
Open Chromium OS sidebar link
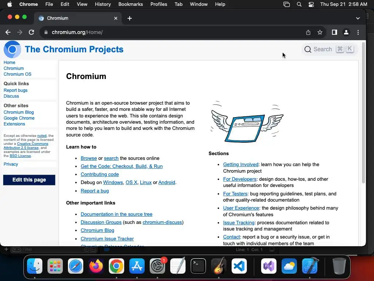point(18,74)
